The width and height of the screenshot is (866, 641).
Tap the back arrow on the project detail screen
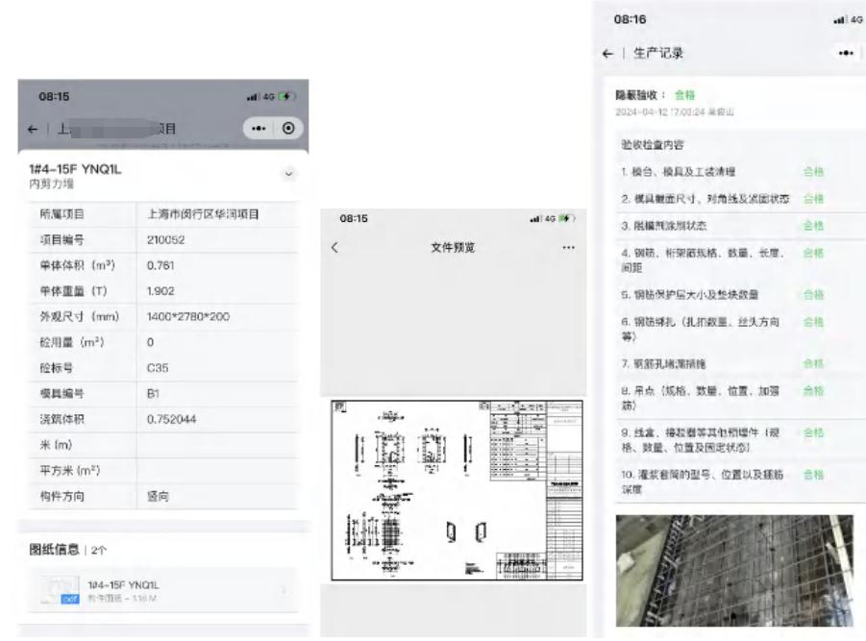tap(33, 129)
